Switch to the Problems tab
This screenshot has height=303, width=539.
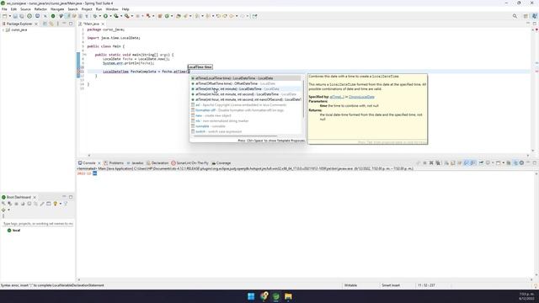tap(114, 162)
